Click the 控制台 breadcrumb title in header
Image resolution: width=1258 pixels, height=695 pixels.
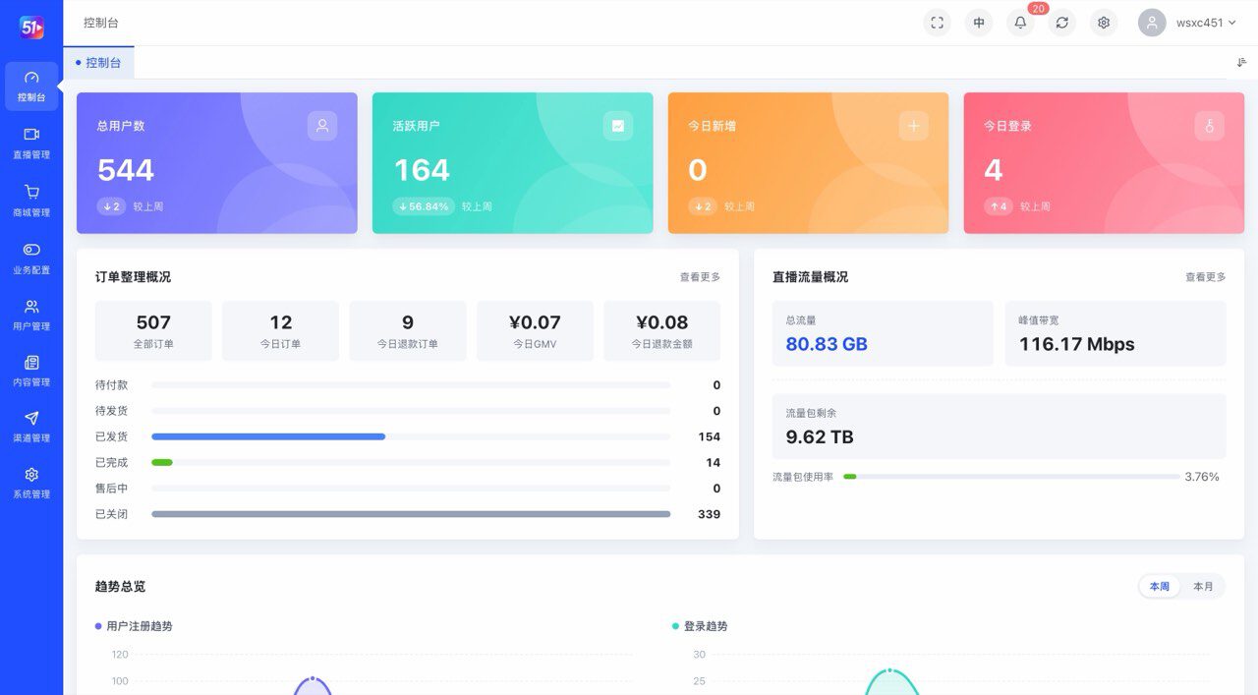(x=101, y=23)
